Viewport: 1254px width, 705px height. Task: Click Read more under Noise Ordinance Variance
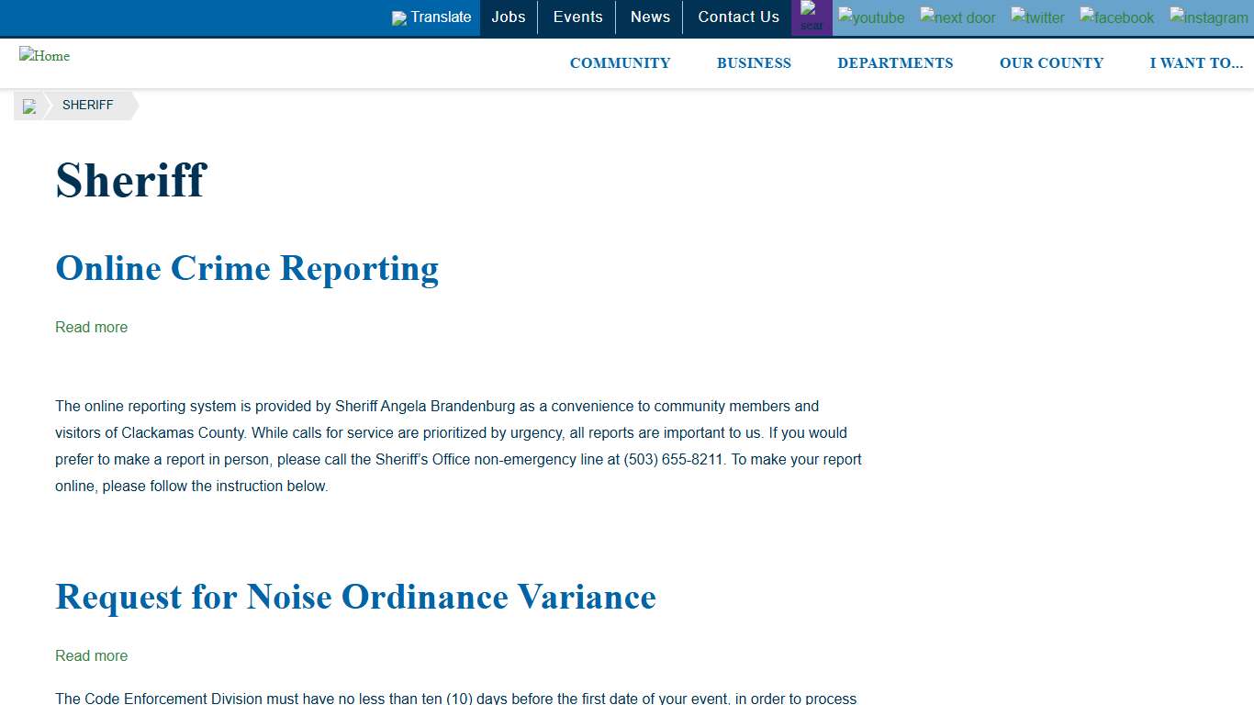coord(91,655)
